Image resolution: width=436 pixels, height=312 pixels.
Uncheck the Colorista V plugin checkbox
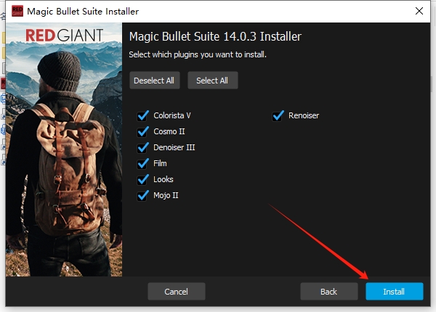click(x=143, y=116)
